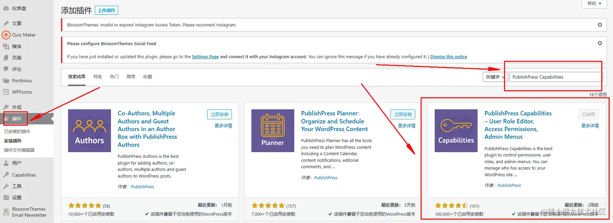Click the Dismiss this notice link
The height and width of the screenshot is (223, 613).
(x=448, y=57)
